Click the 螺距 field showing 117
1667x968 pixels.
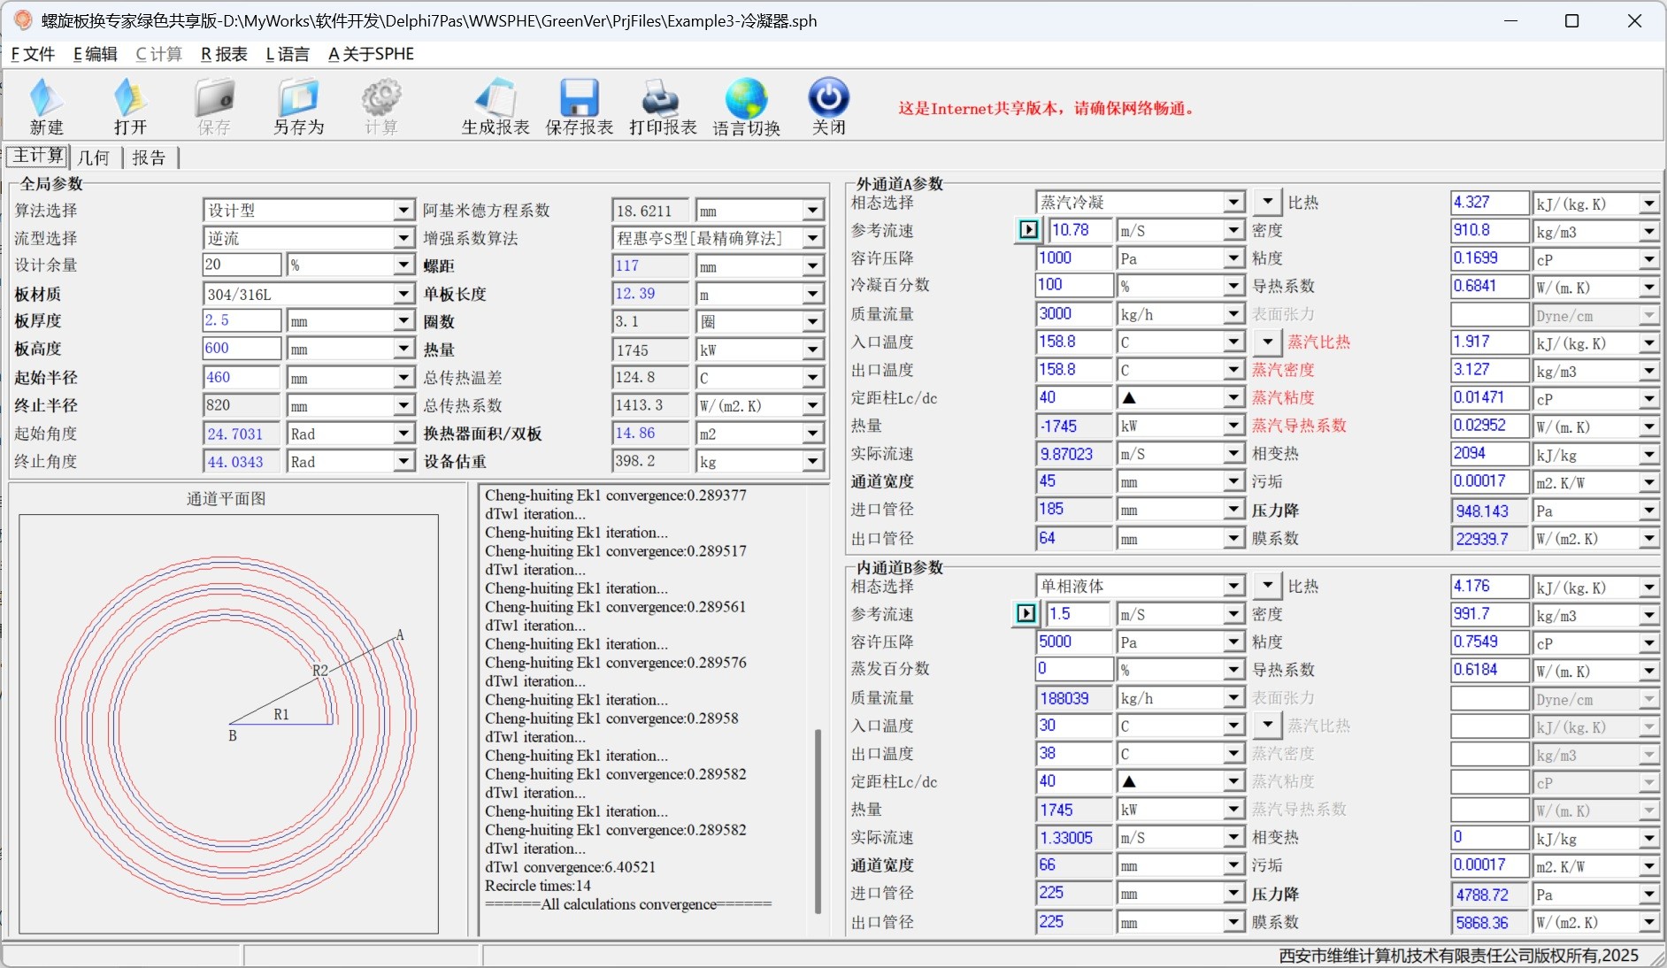pos(650,265)
